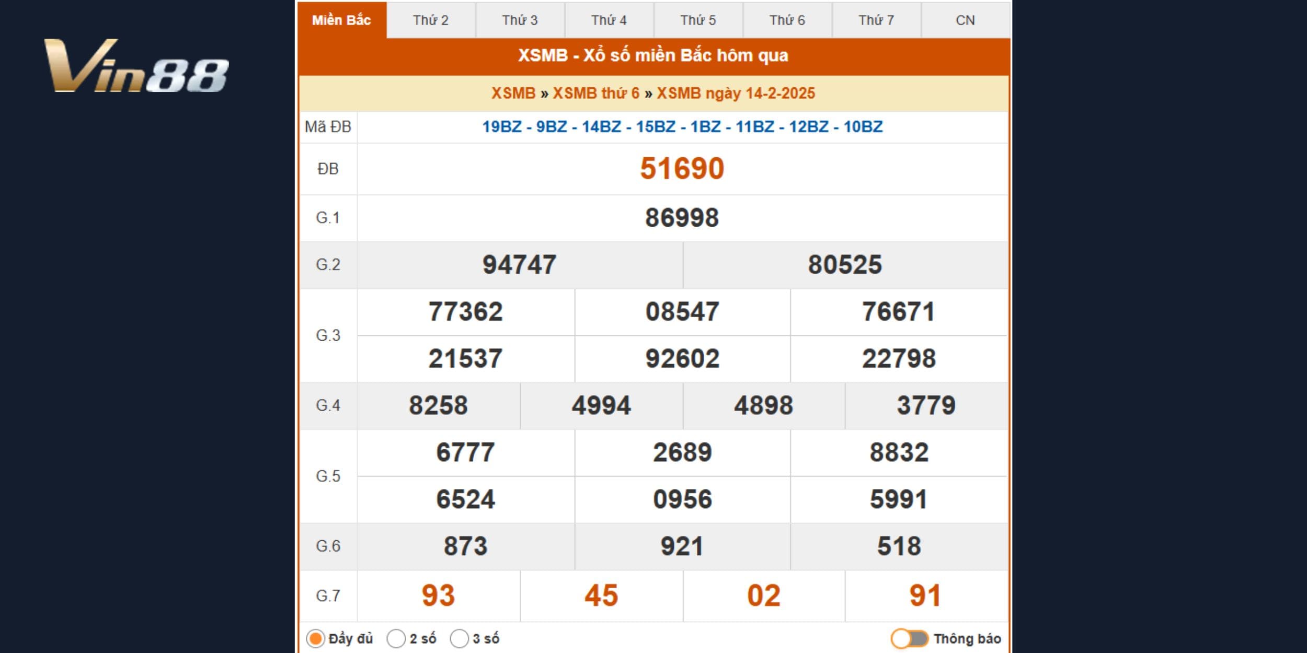Click the XSMB hôm qua header title
The width and height of the screenshot is (1307, 653).
click(x=653, y=55)
